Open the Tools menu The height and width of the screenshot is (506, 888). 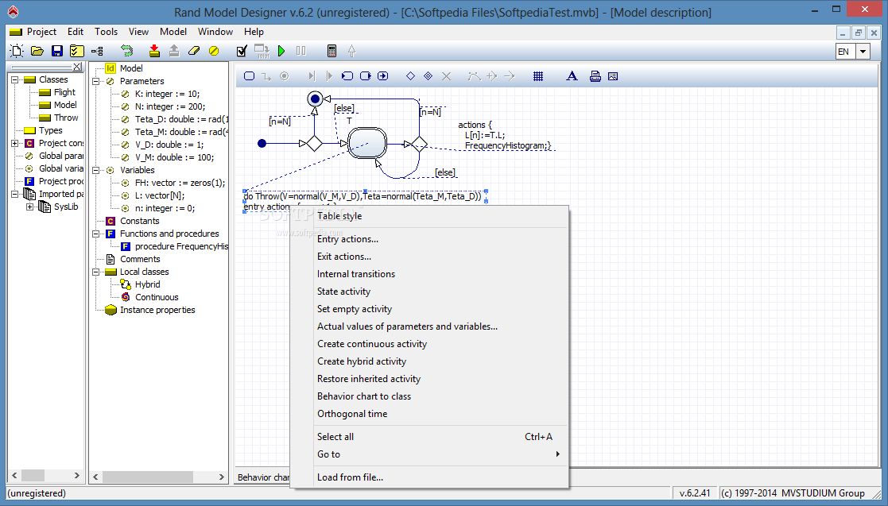click(106, 32)
